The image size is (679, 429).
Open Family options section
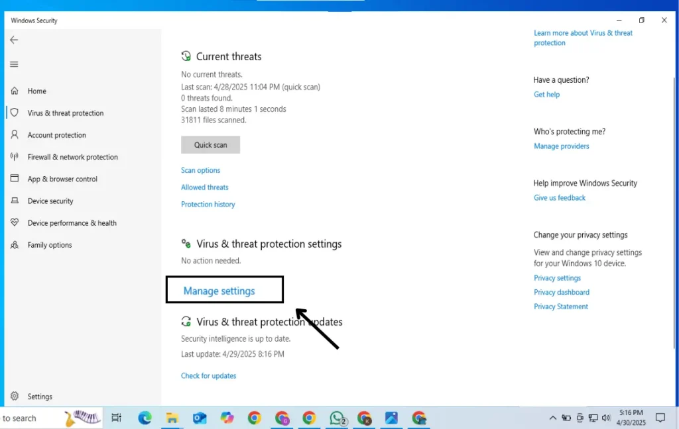click(x=50, y=244)
